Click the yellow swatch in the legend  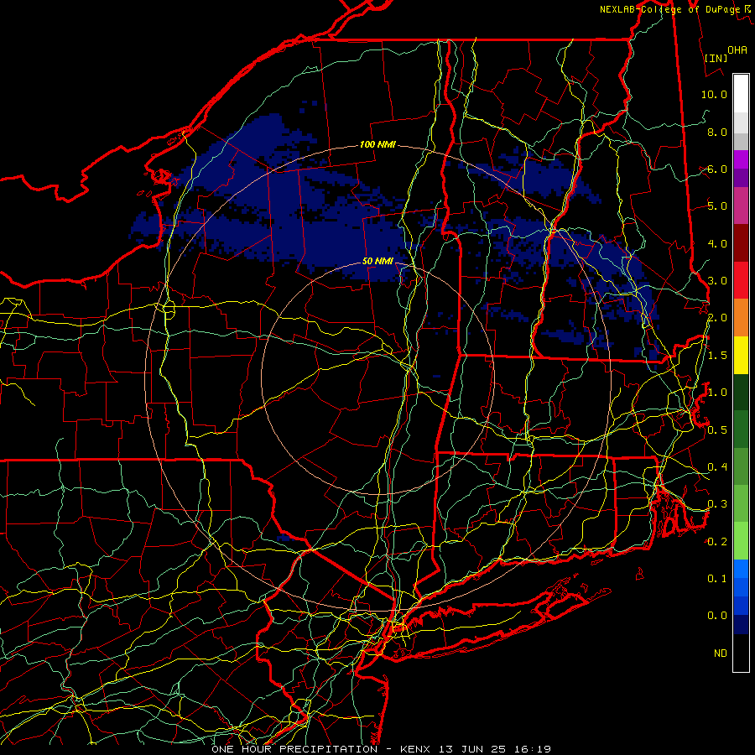pos(741,355)
